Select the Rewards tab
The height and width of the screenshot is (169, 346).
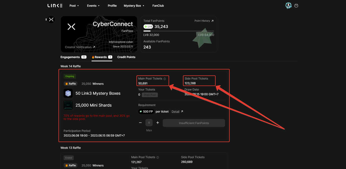102,57
